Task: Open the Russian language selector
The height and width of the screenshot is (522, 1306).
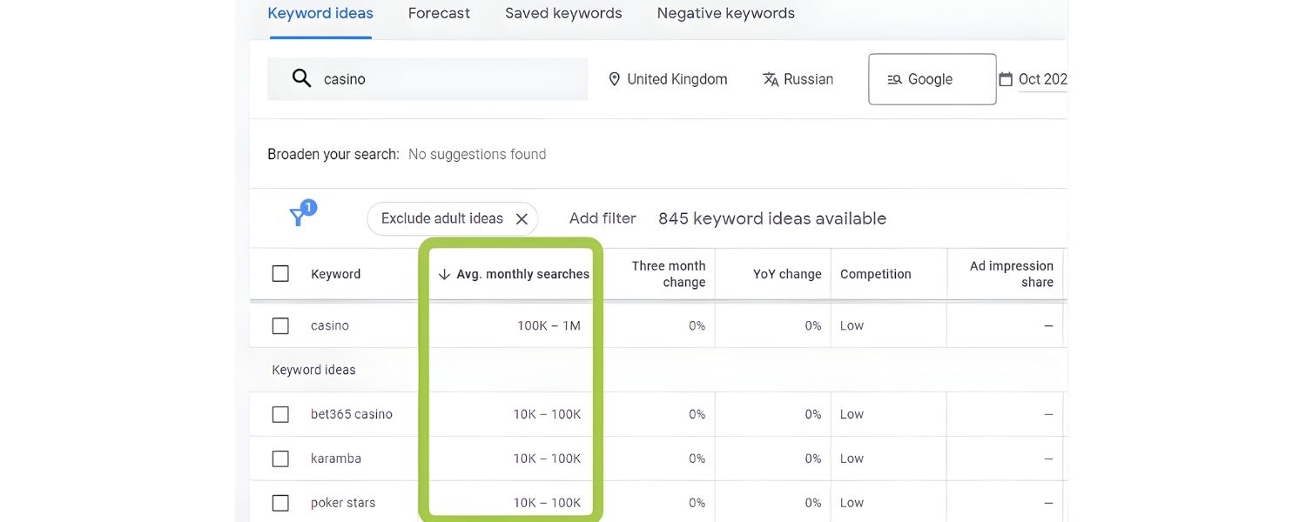Action: click(x=810, y=78)
